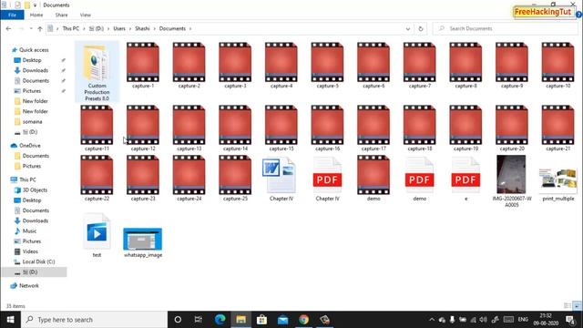Open the Customize Quick Access Toolbar dropdown

point(35,5)
